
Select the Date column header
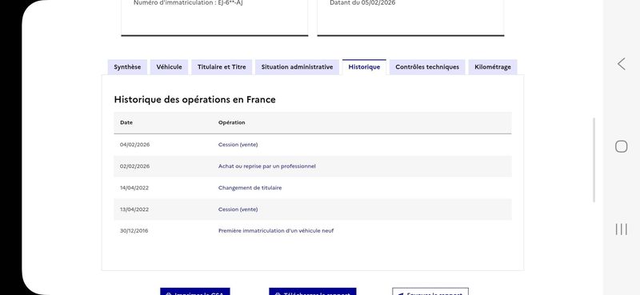126,122
